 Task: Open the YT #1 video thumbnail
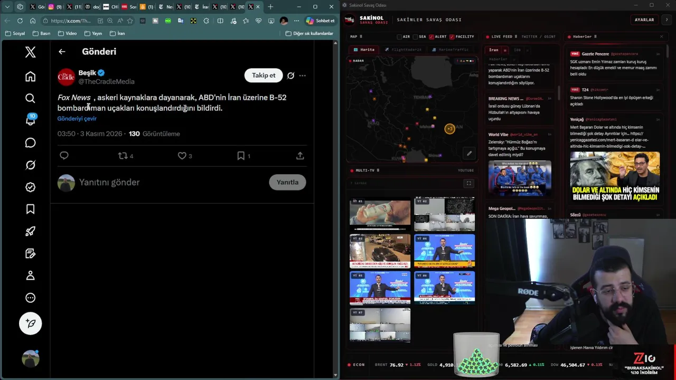[x=380, y=214]
